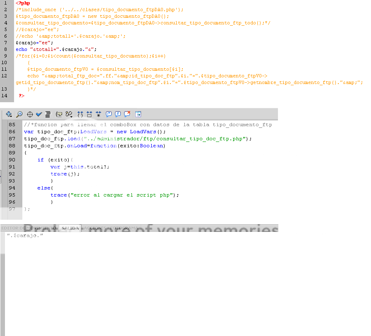
Task: Collapse the selected code block
Action: 89,114
